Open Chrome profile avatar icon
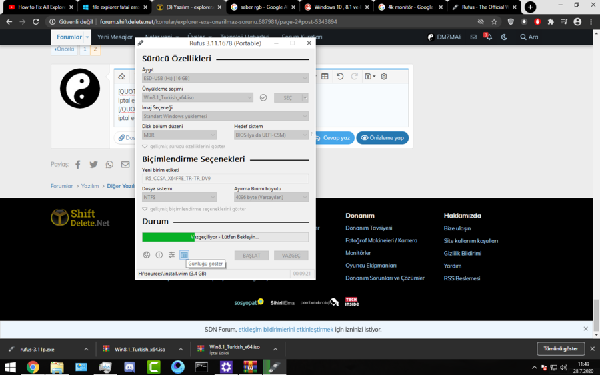This screenshot has width=600, height=375. [x=577, y=22]
